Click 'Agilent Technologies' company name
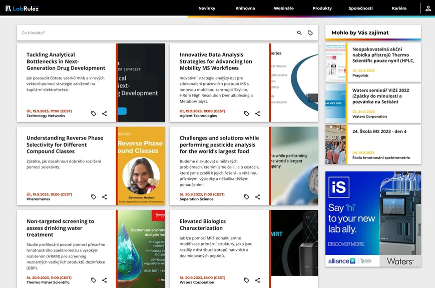The height and width of the screenshot is (288, 435). click(198, 116)
